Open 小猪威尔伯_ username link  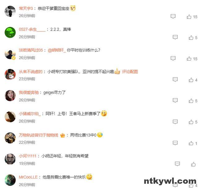(30, 114)
